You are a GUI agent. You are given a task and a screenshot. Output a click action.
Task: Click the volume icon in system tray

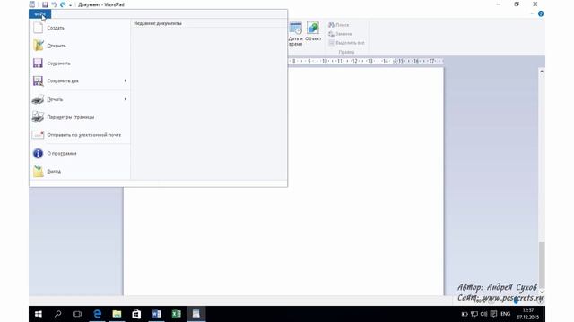pos(483,314)
